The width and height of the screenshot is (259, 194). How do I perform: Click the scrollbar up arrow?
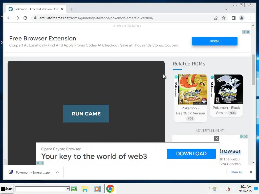pos(253,25)
